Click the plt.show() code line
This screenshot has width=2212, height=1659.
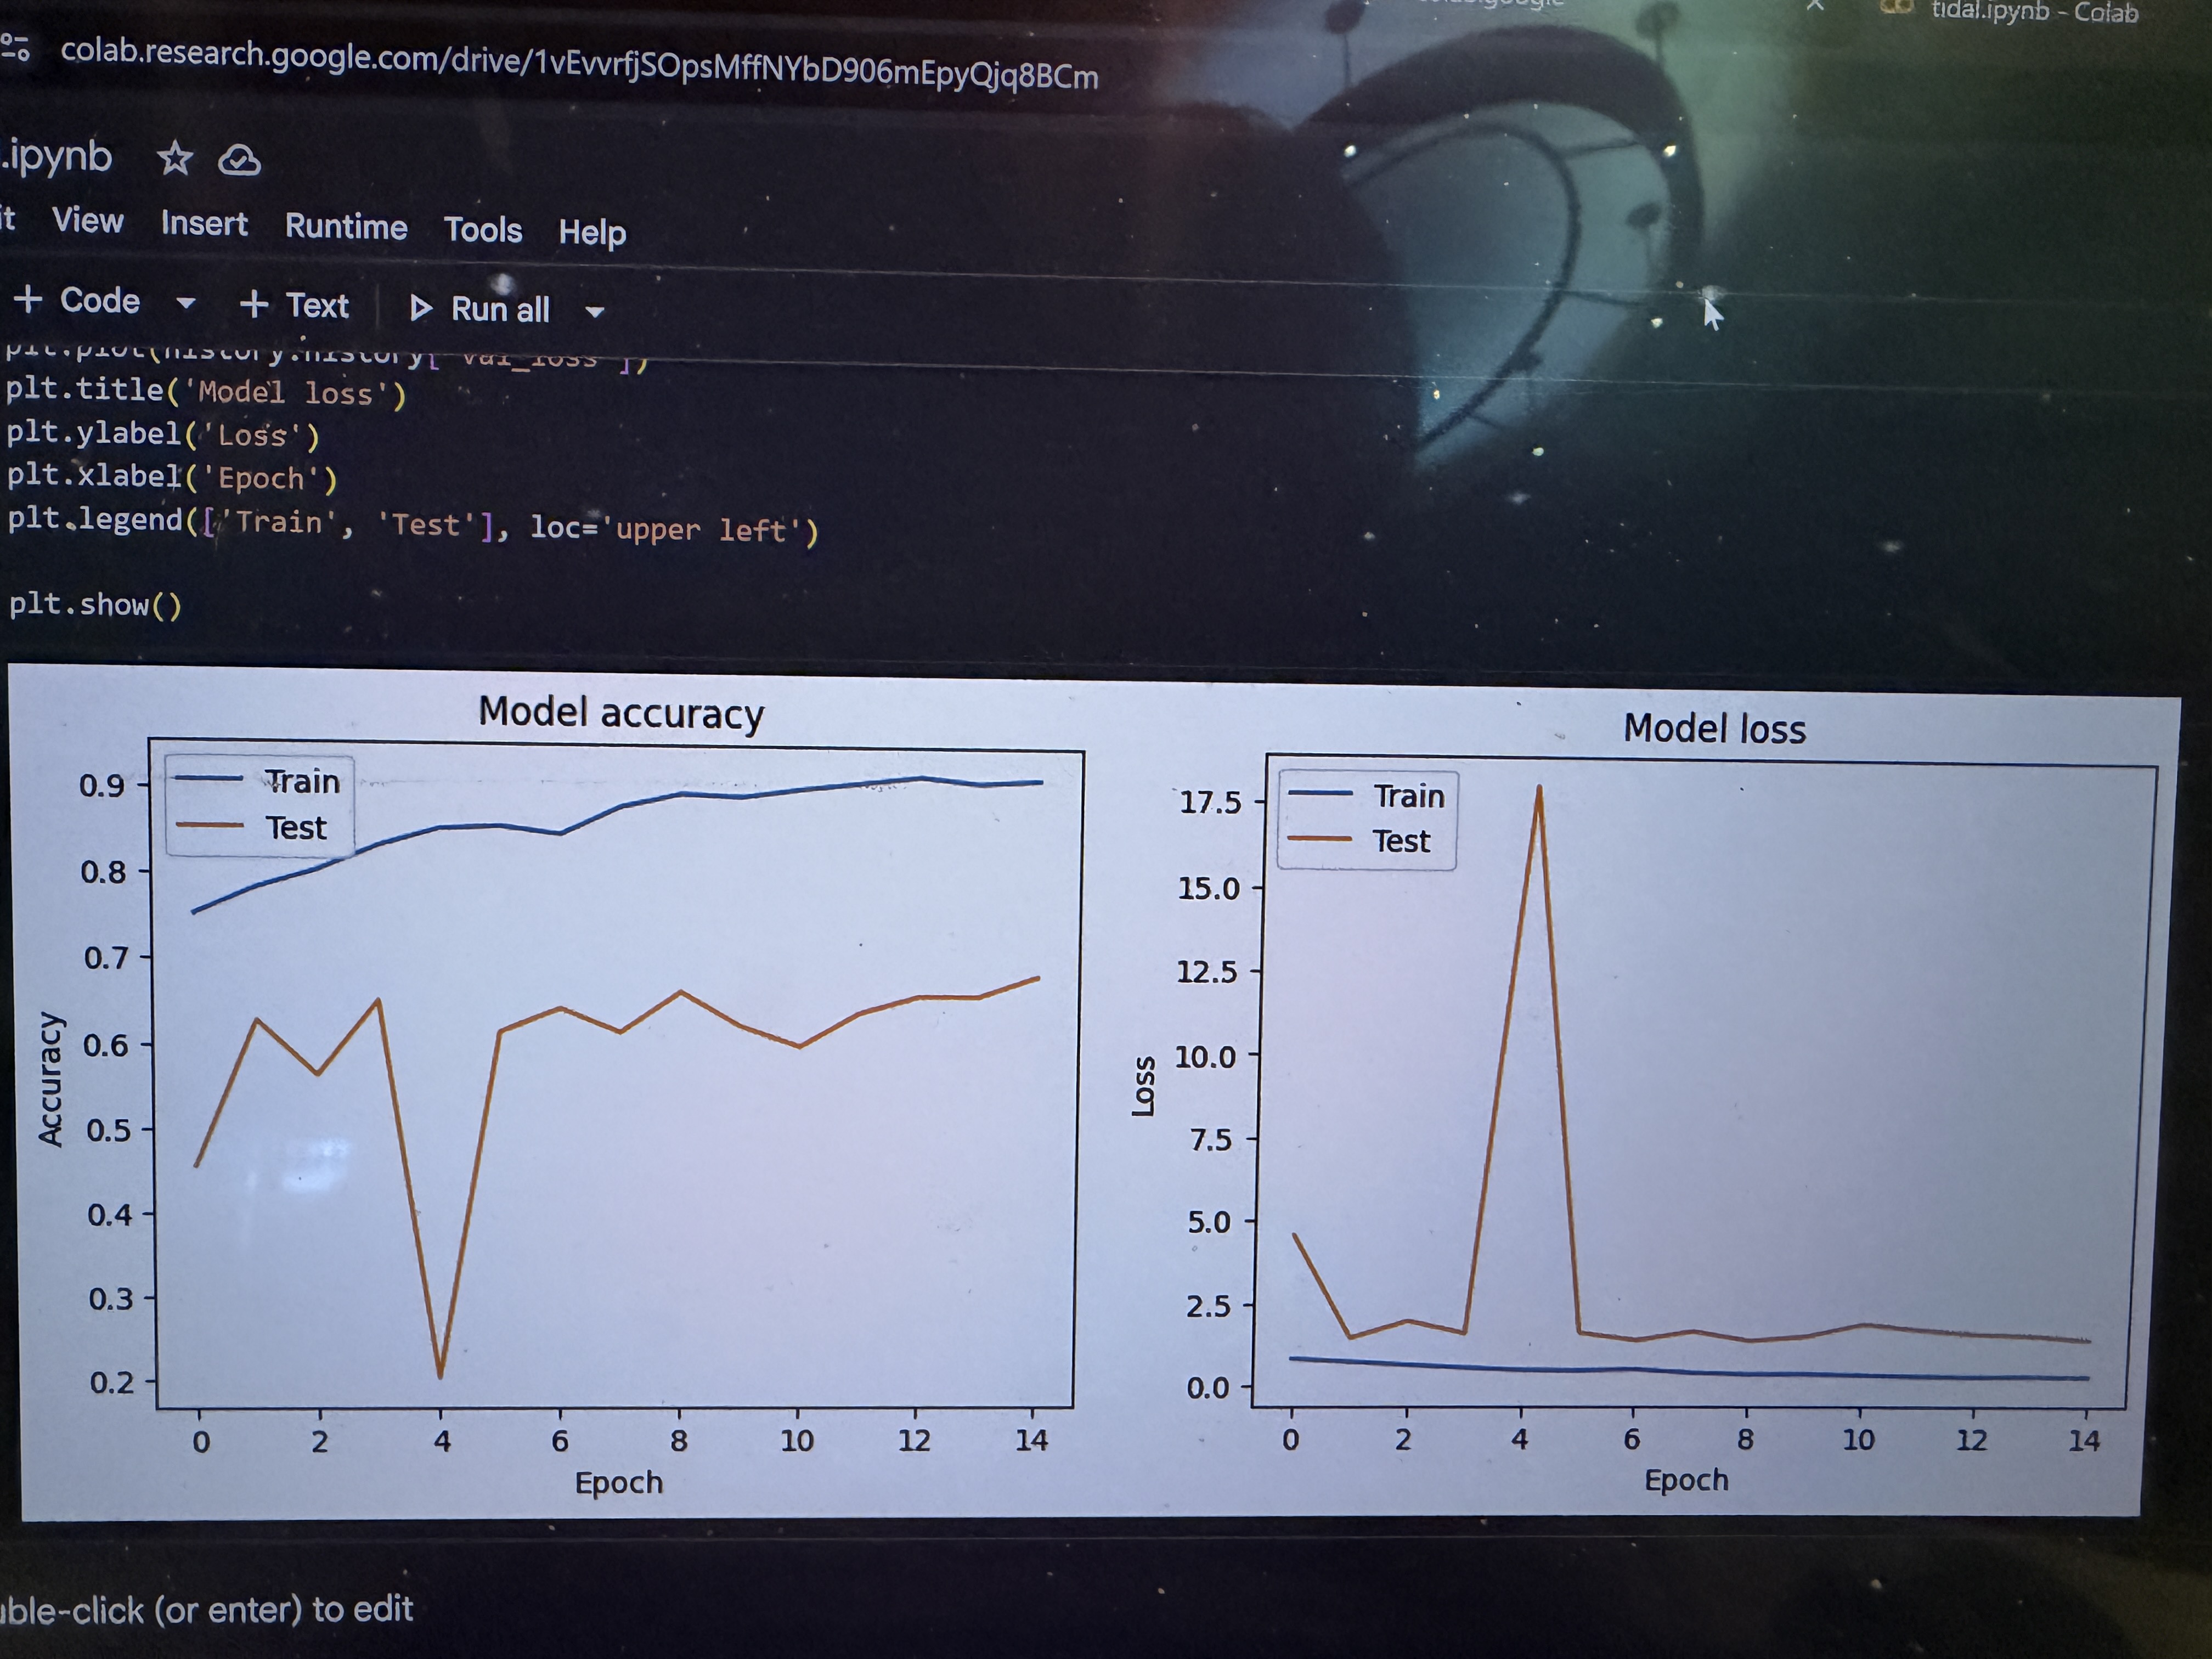pyautogui.click(x=96, y=605)
